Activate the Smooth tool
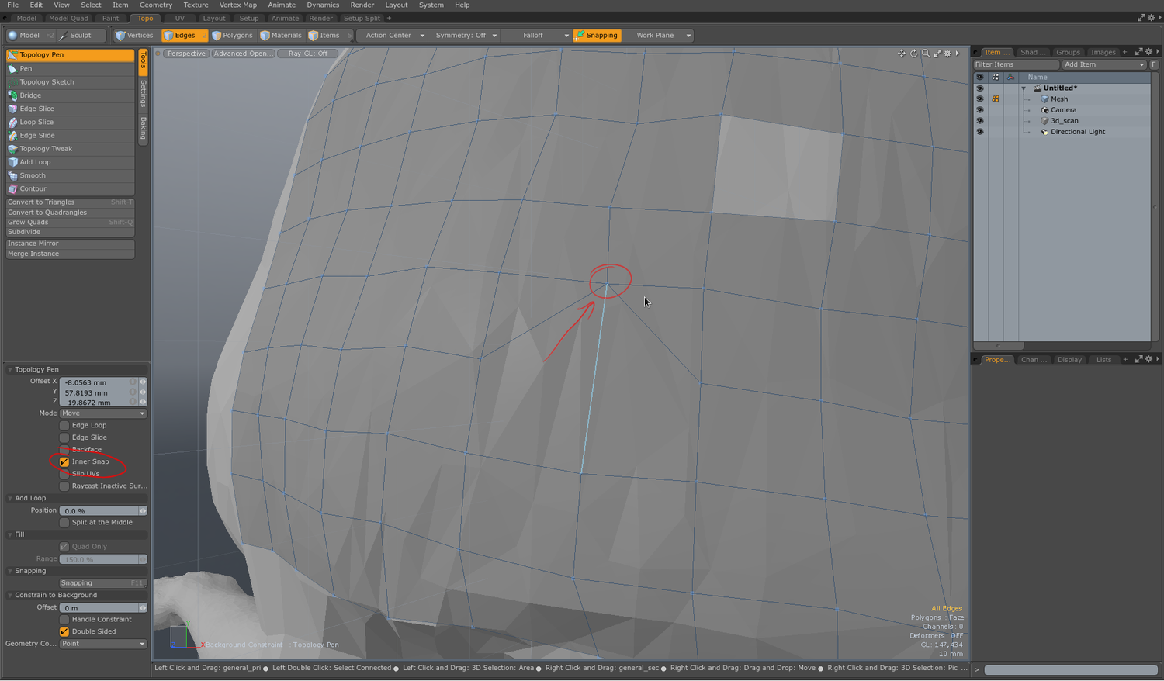Image resolution: width=1164 pixels, height=681 pixels. point(33,175)
